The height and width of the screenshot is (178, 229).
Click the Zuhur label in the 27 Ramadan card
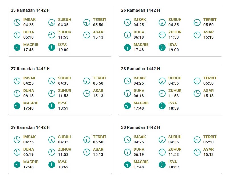pyautogui.click(x=65, y=91)
